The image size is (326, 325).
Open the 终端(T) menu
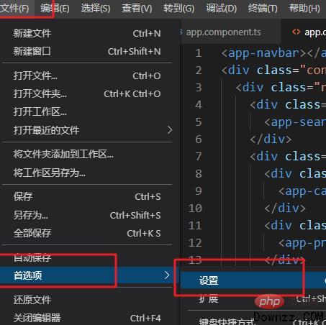coord(263,9)
